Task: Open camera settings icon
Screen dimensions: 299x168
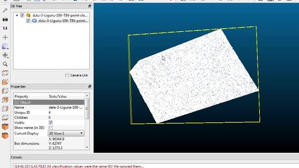Action: click(5, 20)
